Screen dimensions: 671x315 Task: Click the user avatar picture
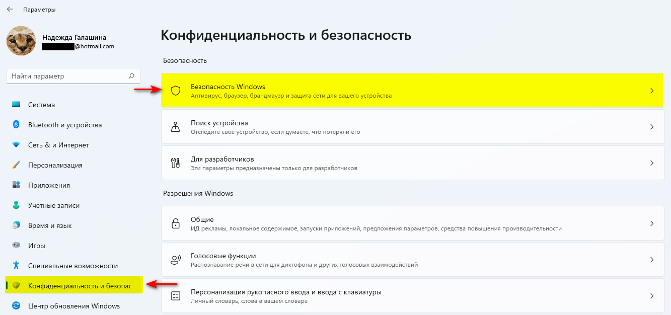pos(21,41)
